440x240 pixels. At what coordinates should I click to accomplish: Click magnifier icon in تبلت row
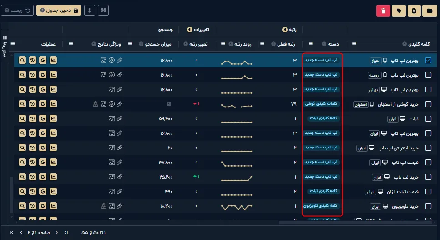(x=22, y=118)
